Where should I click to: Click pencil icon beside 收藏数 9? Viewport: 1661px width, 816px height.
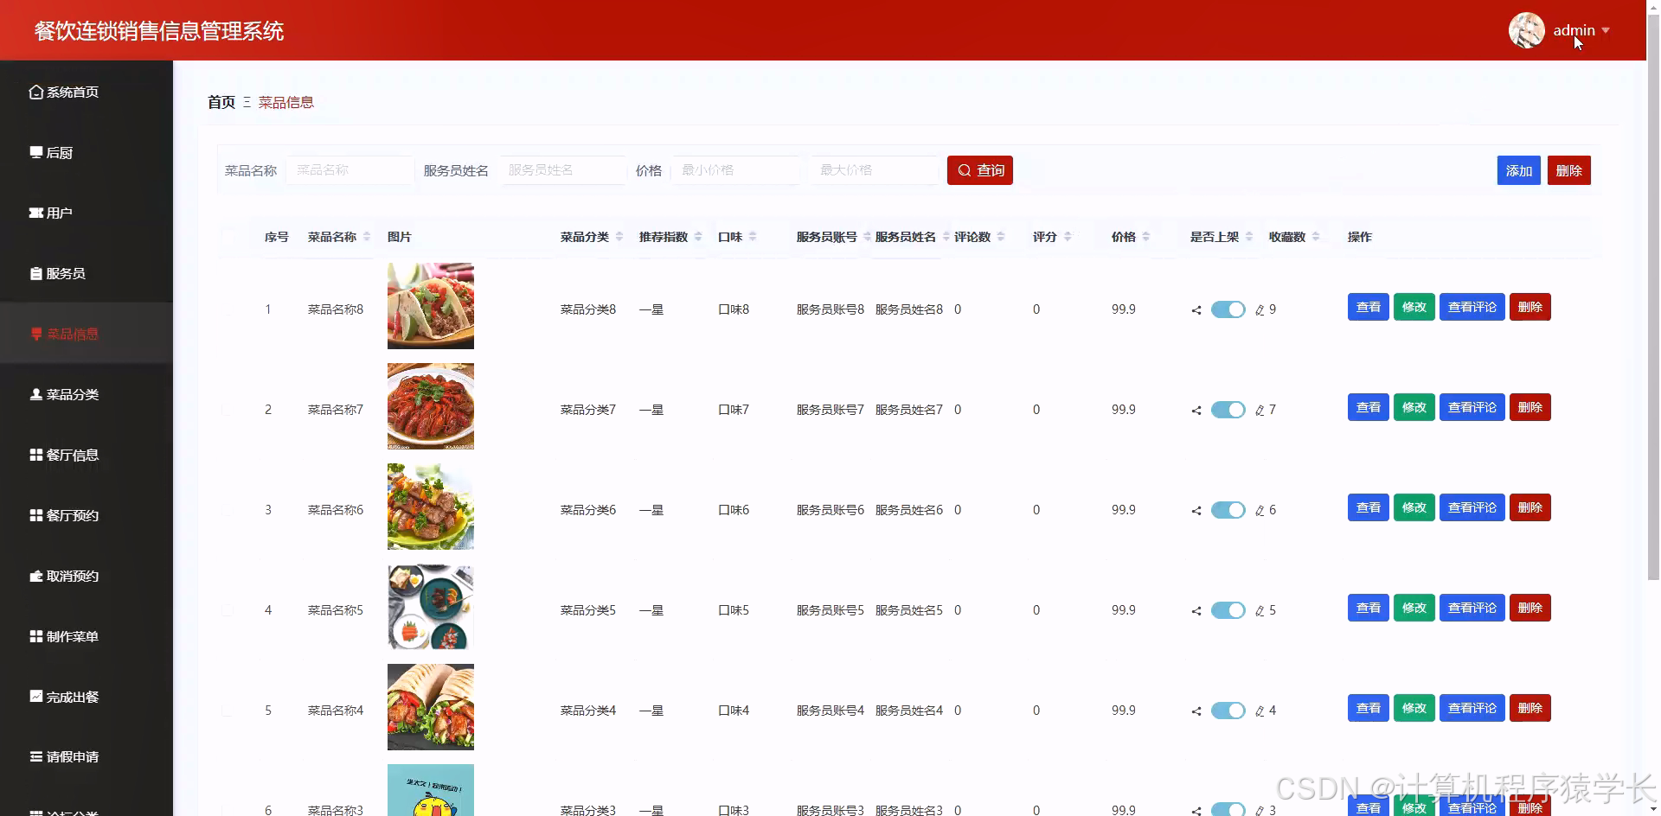click(x=1260, y=309)
